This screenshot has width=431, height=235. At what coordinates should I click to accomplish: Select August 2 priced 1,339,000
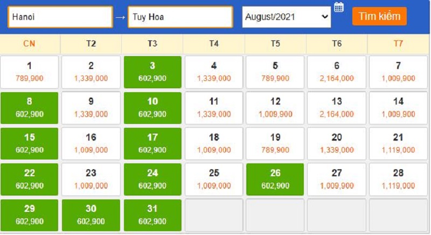tap(91, 72)
